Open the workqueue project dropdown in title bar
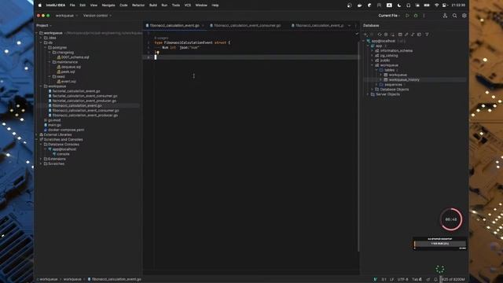 click(66, 16)
